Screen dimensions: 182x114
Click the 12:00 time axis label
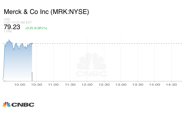[87, 85]
